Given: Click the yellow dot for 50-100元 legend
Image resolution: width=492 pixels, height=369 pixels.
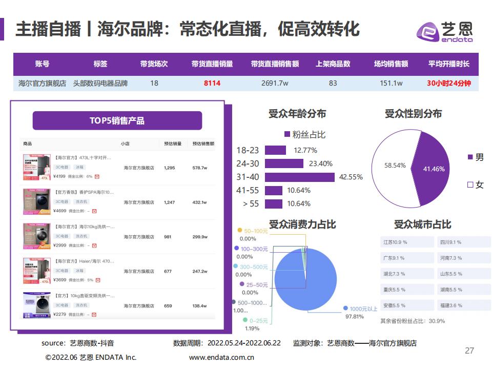Looking at the screenshot, I should [x=240, y=230].
